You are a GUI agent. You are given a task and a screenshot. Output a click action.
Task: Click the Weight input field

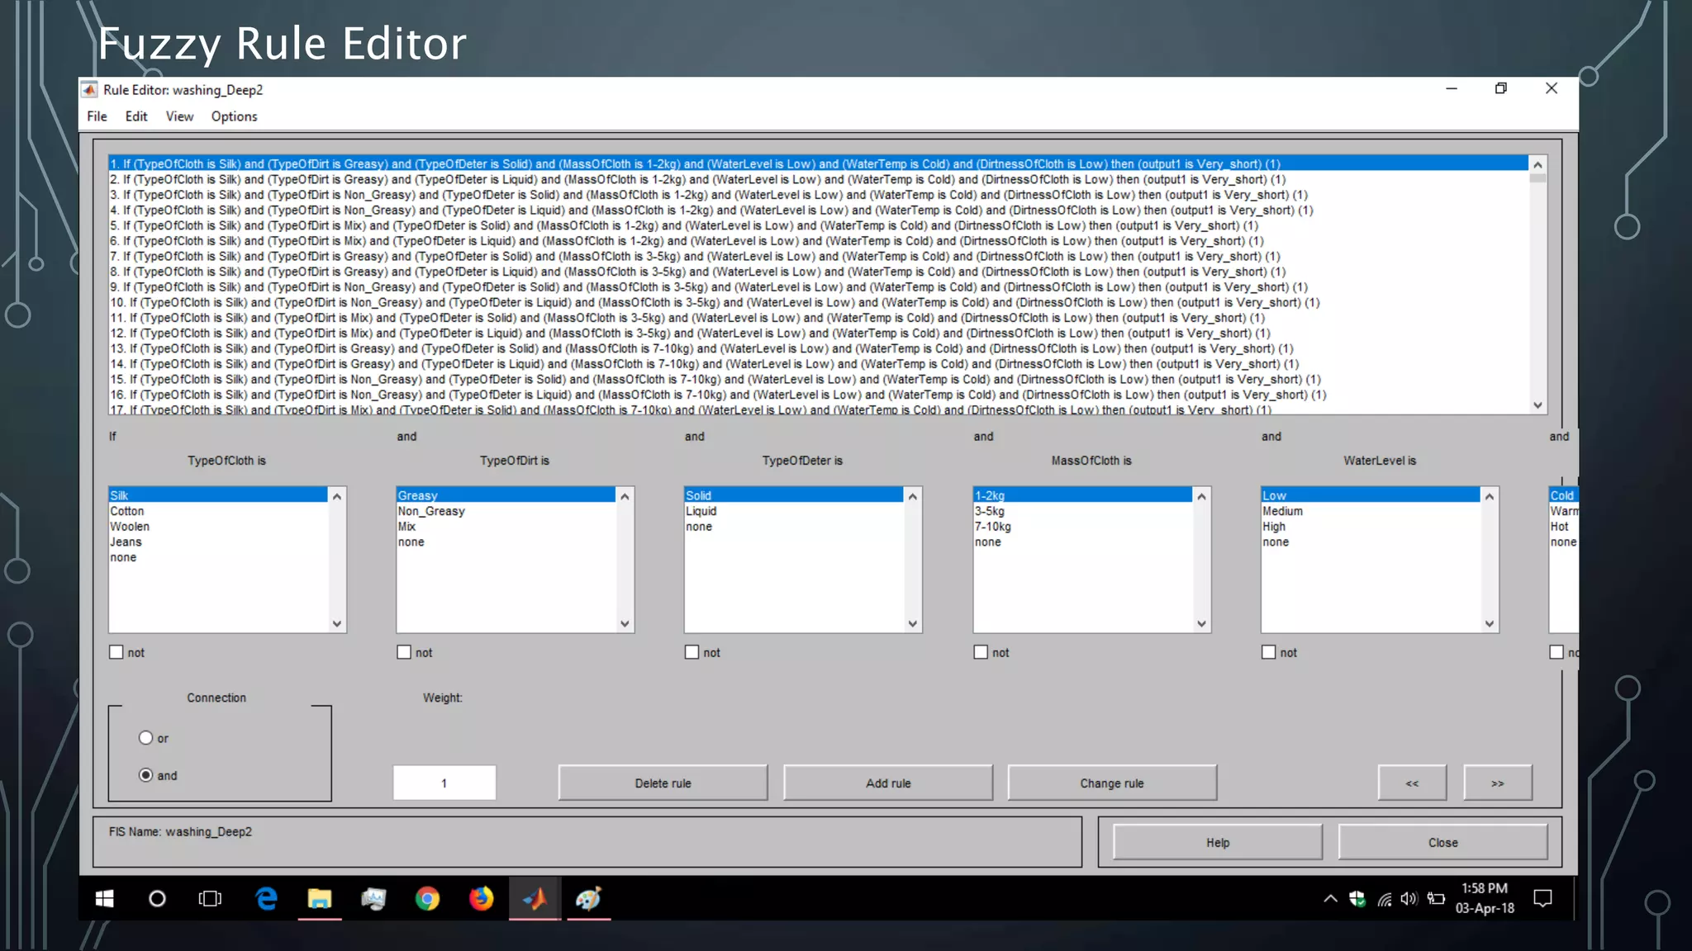click(x=444, y=783)
